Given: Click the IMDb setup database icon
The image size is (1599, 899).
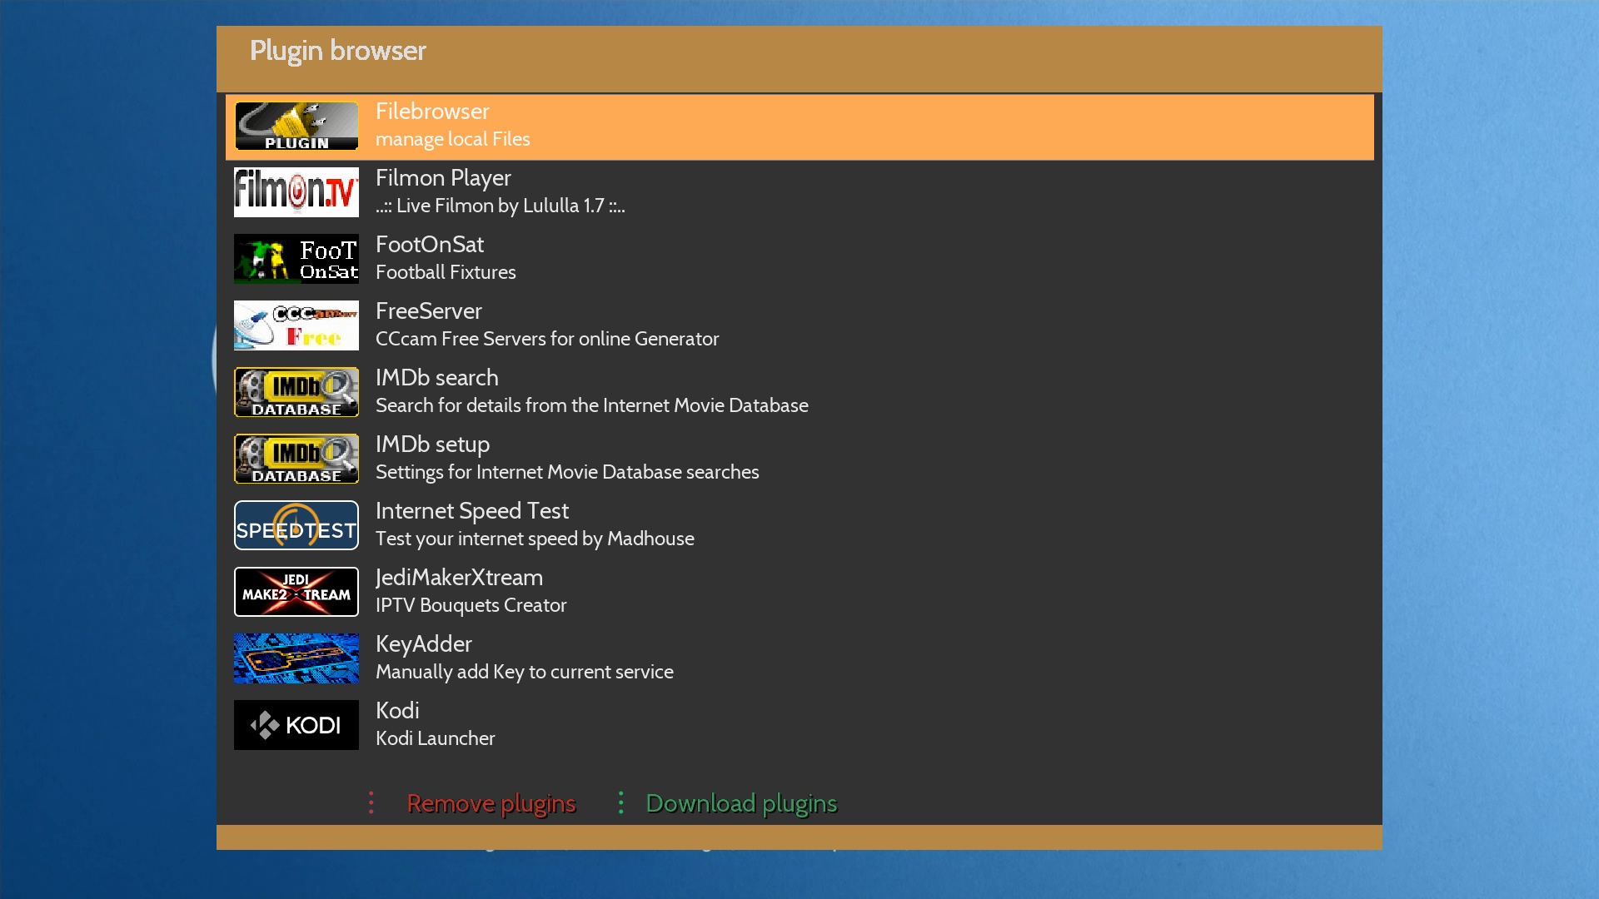Looking at the screenshot, I should tap(296, 459).
